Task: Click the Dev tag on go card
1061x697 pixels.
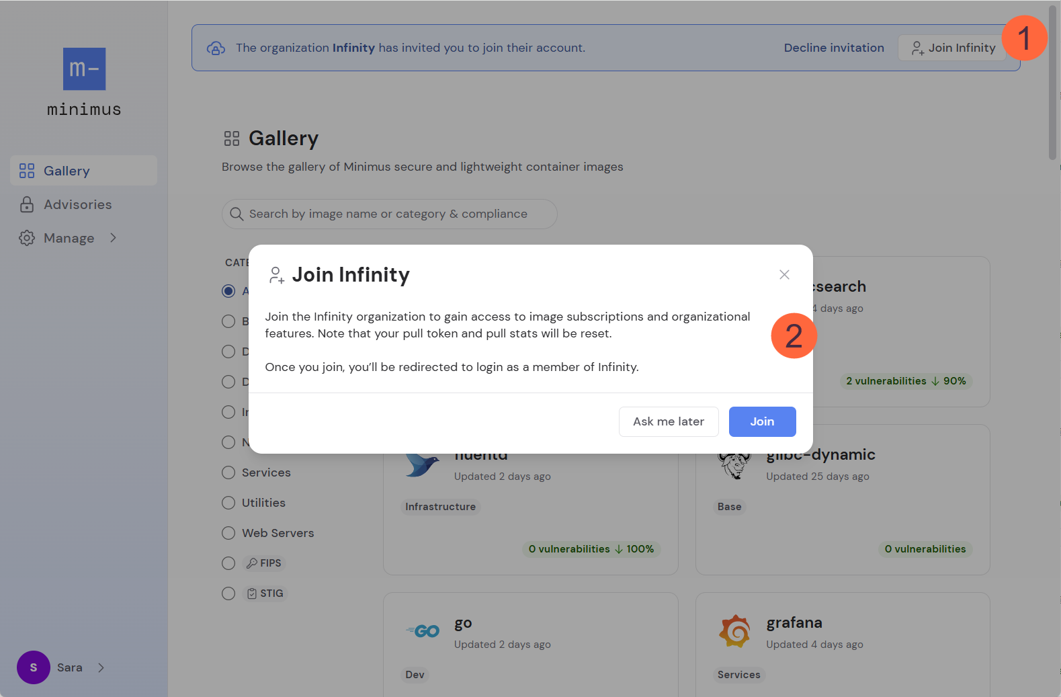Action: (415, 675)
